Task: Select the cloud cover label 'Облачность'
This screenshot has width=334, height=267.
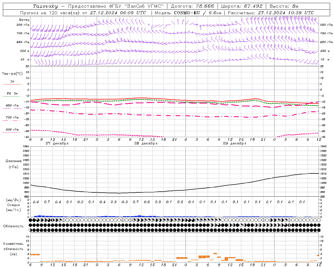Action: 13,226
